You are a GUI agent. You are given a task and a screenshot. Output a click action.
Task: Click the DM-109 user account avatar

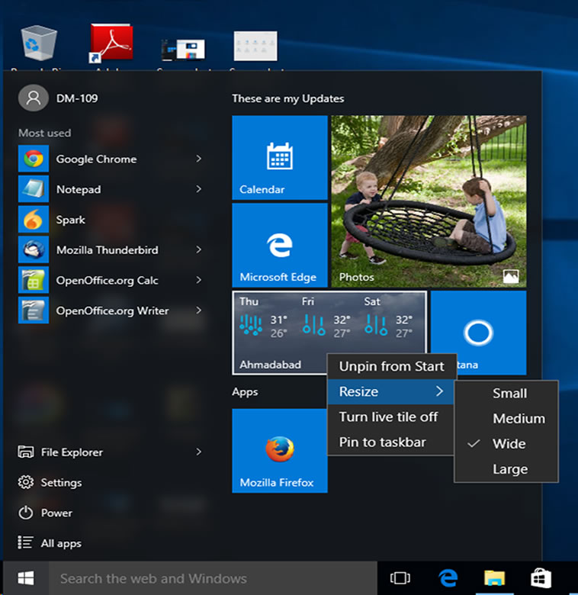point(34,98)
